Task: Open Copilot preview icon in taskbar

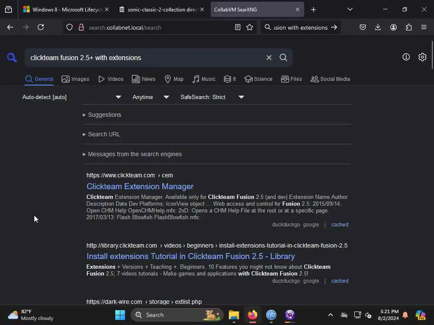Action: click(420, 315)
